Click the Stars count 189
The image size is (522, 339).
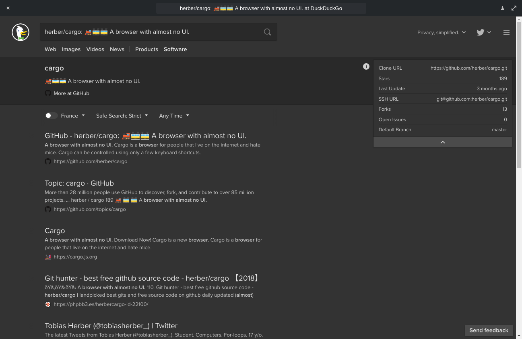click(503, 79)
